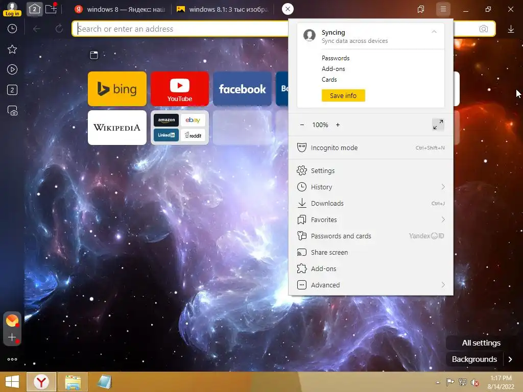Expand the History submenu arrow
The image size is (523, 392).
pyautogui.click(x=443, y=187)
